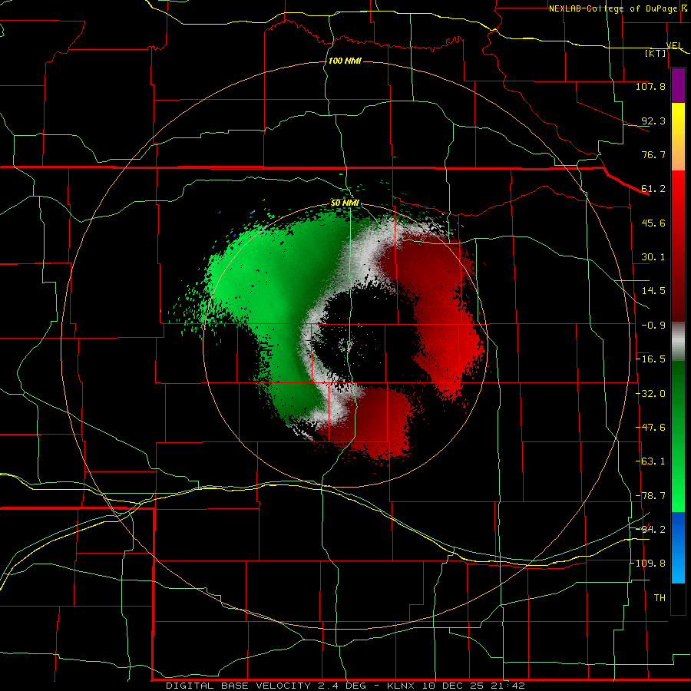The height and width of the screenshot is (691, 691).
Task: Click the 10 DEC 25 21:42 timestamp
Action: tap(474, 686)
